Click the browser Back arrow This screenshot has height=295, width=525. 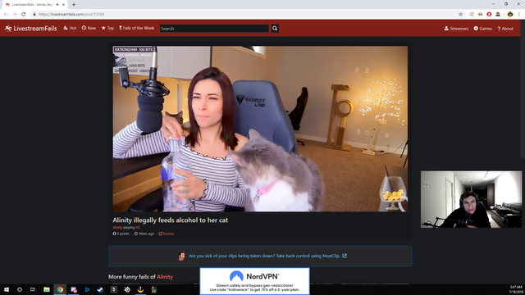(x=6, y=14)
